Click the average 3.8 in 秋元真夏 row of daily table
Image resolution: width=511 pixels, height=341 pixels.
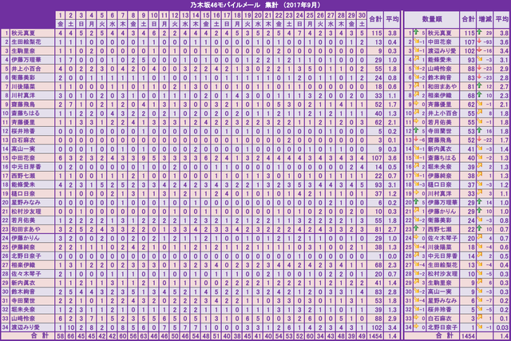[x=392, y=33]
